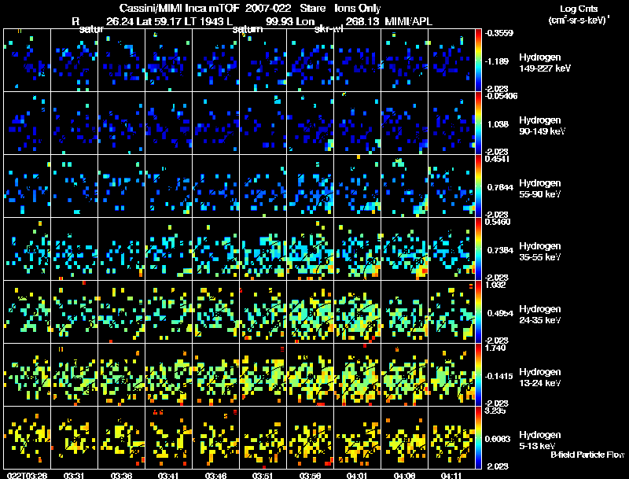Select the 55-90 keV image at 04:06
Image resolution: width=629 pixels, height=479 pixels.
point(404,186)
